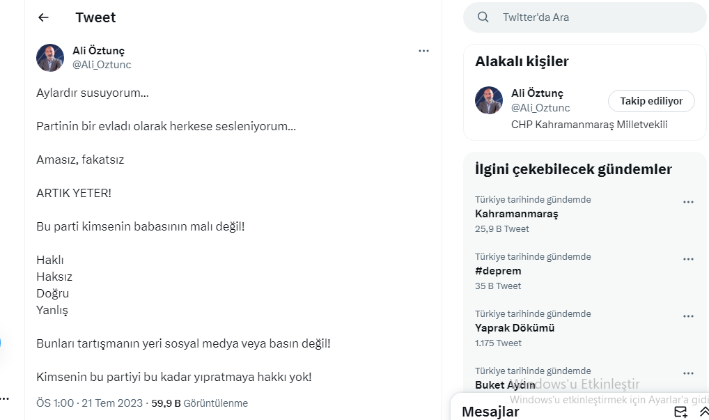Expand the Mesajlar drawer with the double chevron
The image size is (709, 420).
704,412
